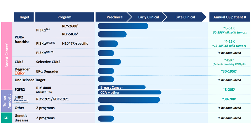Click the CCA + other progress bar

(x=130, y=92)
